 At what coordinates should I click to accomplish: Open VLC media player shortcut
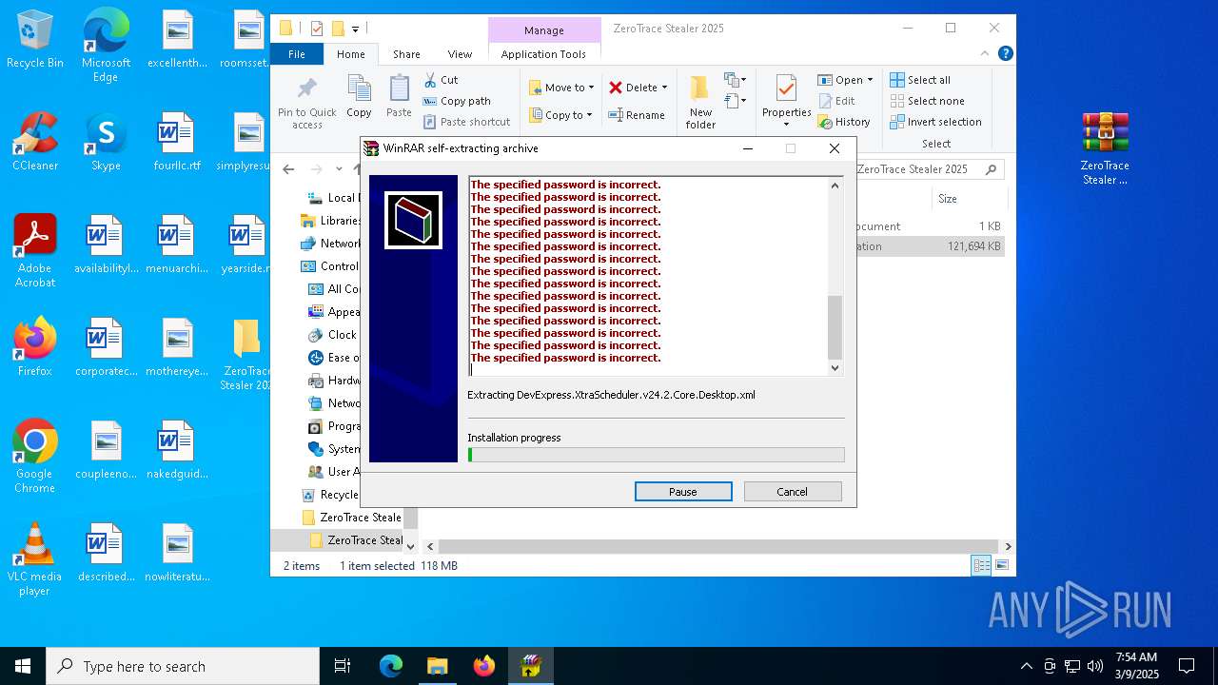pyautogui.click(x=34, y=559)
